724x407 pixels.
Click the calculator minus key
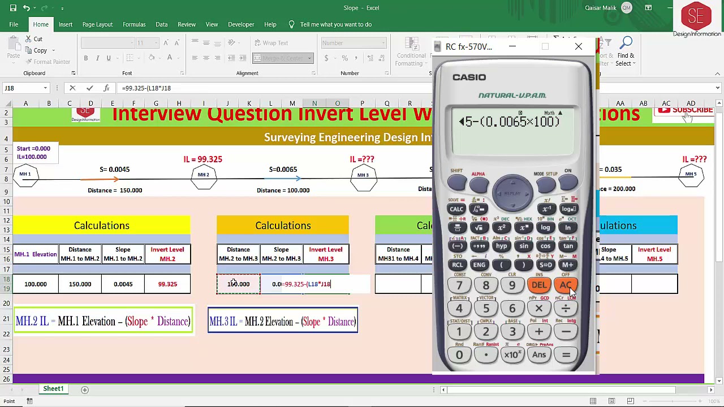click(566, 332)
